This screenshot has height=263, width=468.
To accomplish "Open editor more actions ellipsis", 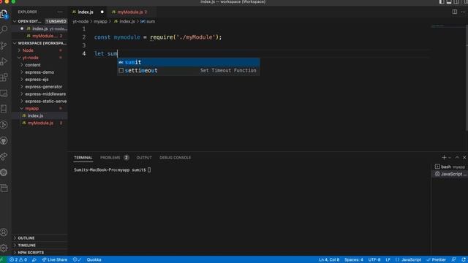I will (463, 12).
